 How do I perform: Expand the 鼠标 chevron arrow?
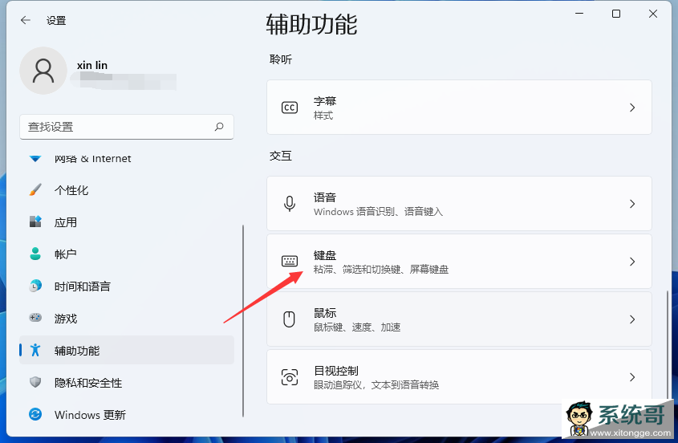click(x=632, y=319)
